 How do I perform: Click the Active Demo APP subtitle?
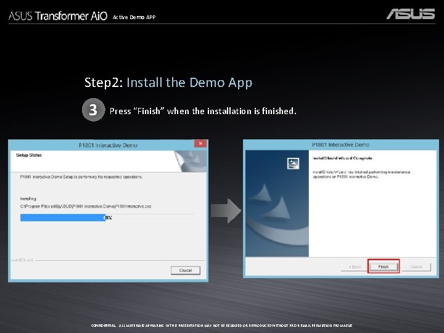(134, 17)
